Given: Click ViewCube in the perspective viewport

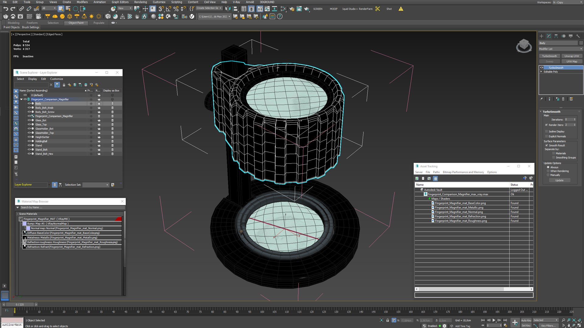Looking at the screenshot, I should (524, 46).
